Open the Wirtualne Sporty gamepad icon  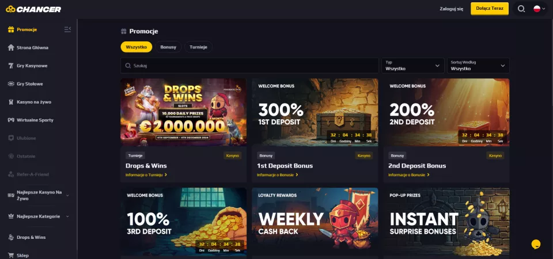(11, 120)
